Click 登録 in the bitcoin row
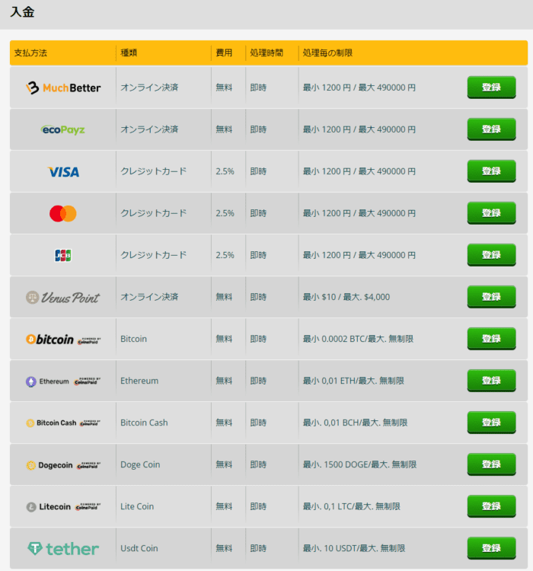 click(491, 339)
